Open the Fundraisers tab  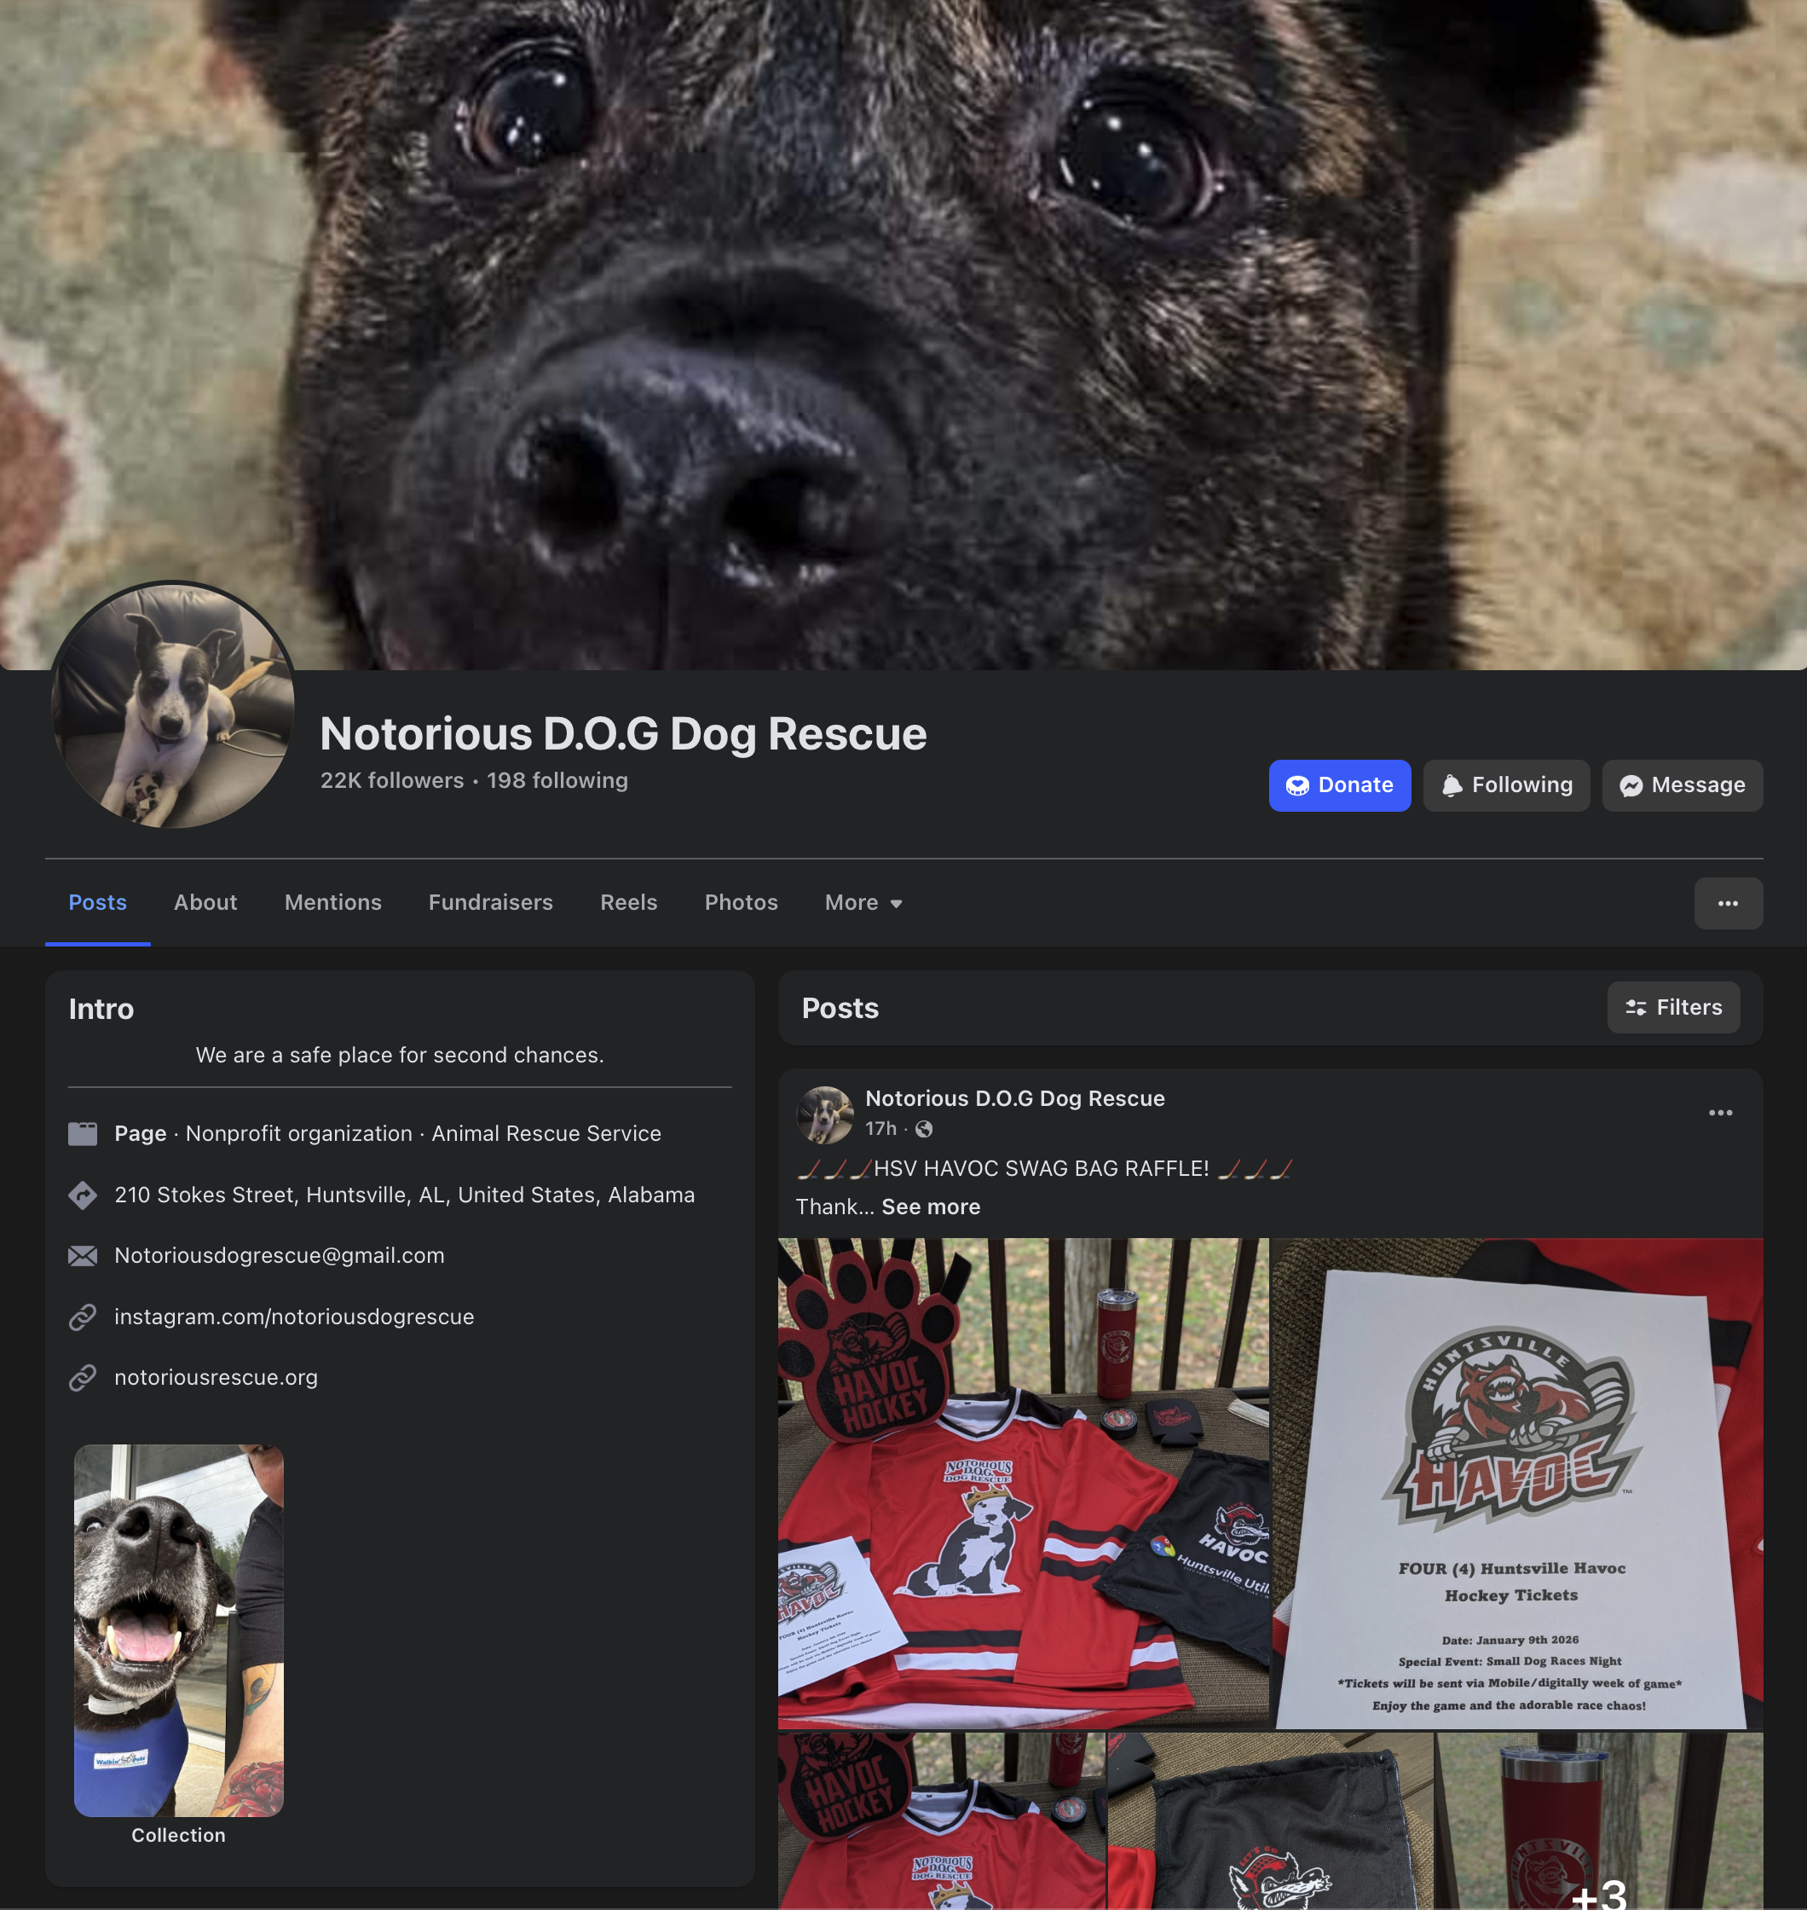(x=490, y=903)
